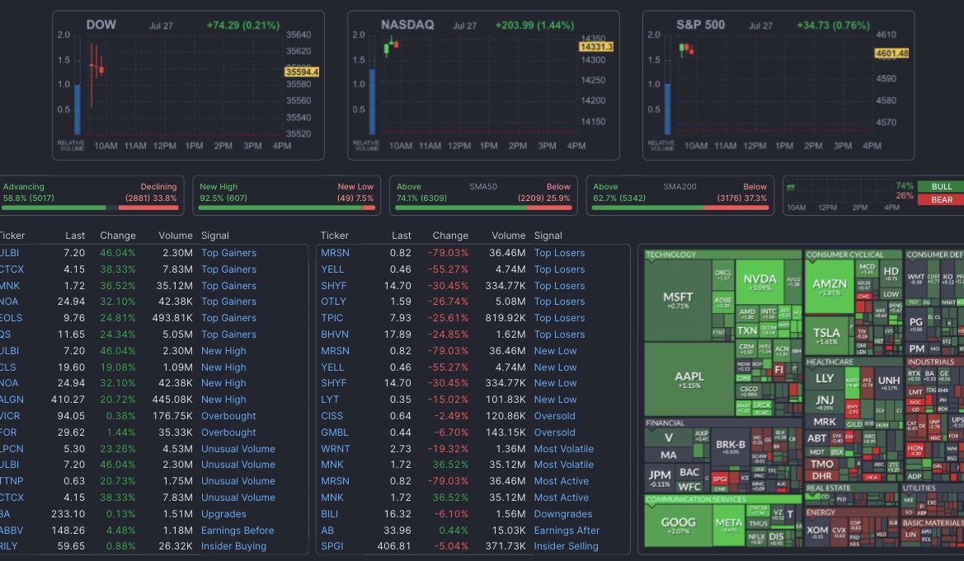
Task: Select the JPM tile in the heatmap
Action: pos(660,478)
